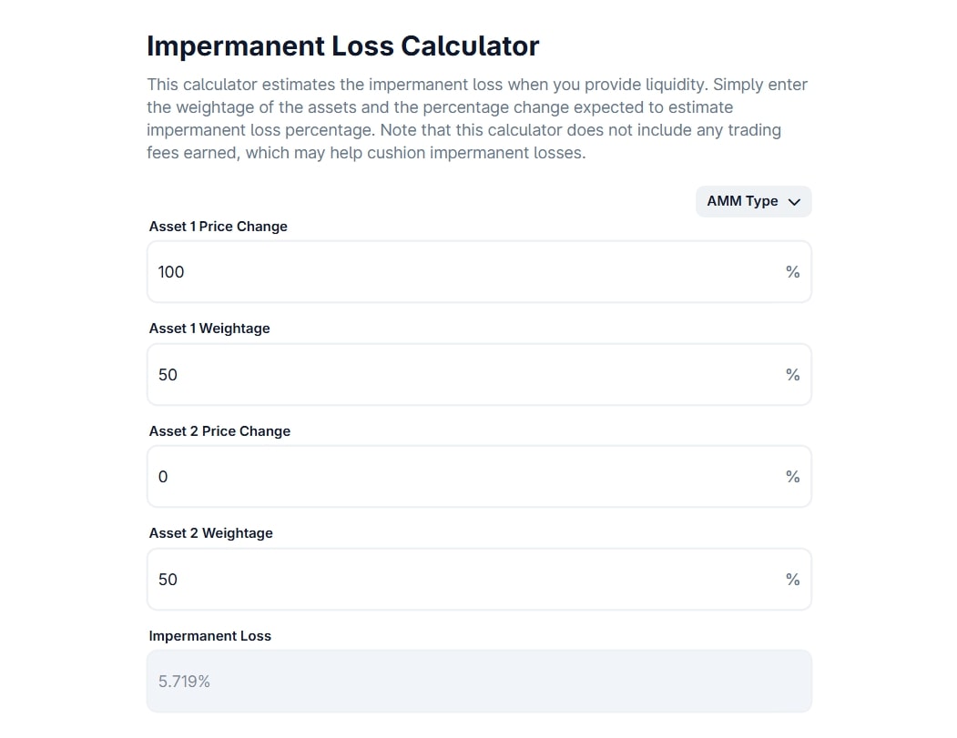Select the Asset 1 Price Change input
The height and width of the screenshot is (738, 957).
click(455, 271)
